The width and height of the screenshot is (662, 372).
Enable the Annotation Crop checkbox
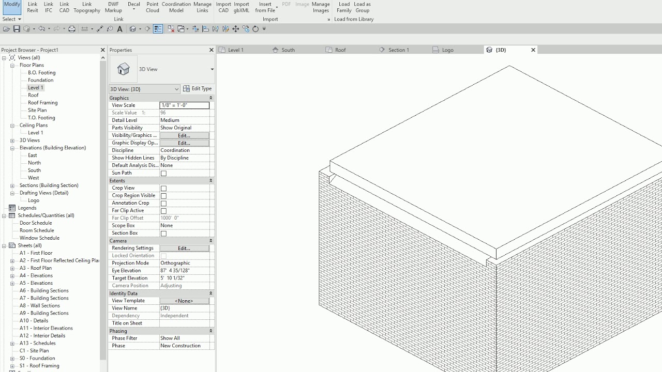coord(163,203)
